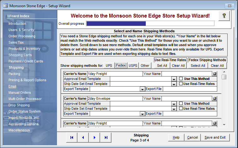Open Users & Security wizard section
The image size is (238, 148).
point(21,30)
